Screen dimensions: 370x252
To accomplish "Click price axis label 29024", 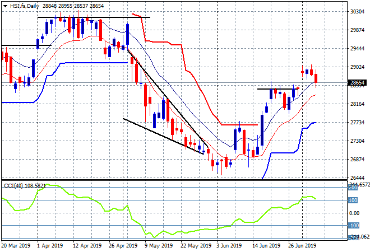I will (x=357, y=67).
